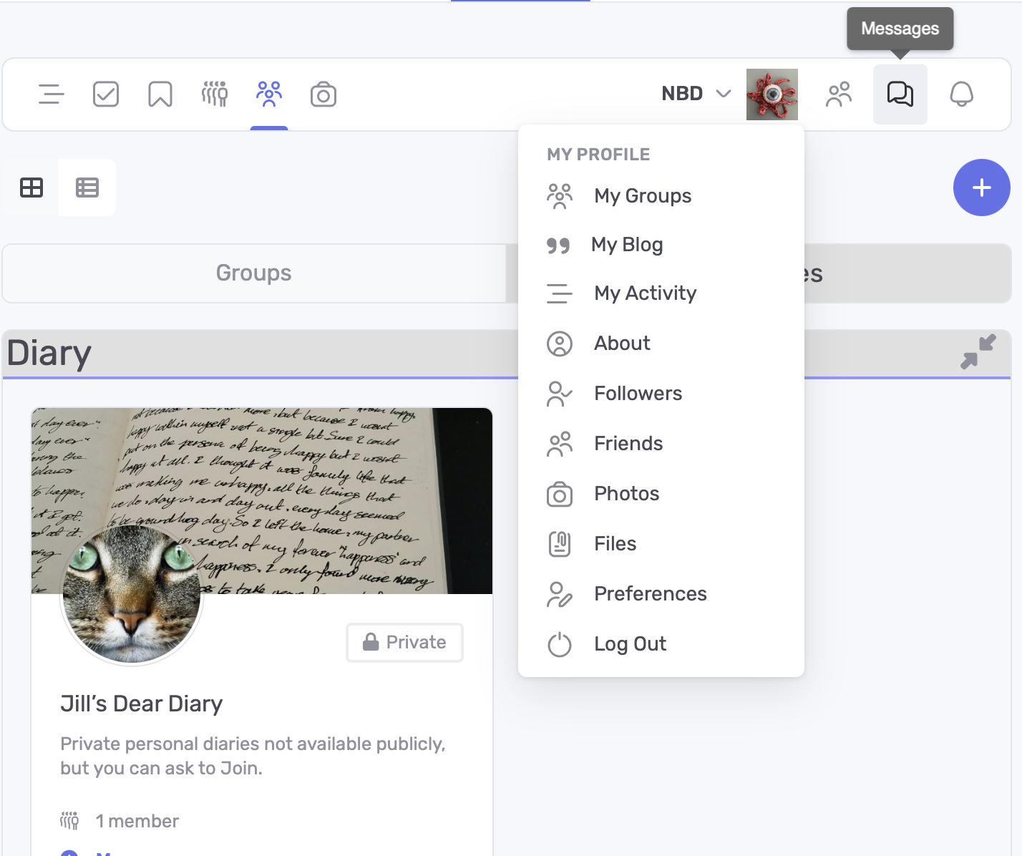Choose Preferences in profile menu
The width and height of the screenshot is (1022, 856).
(x=650, y=594)
